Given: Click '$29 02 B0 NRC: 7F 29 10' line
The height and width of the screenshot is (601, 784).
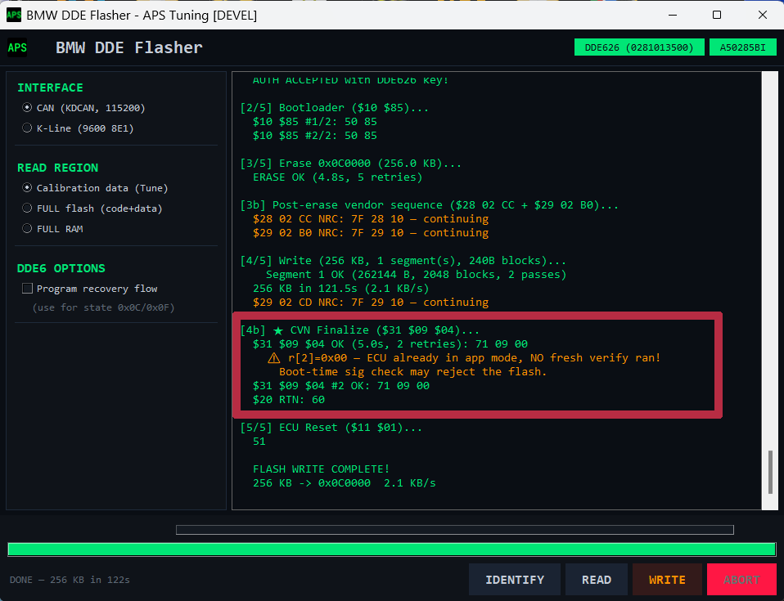Looking at the screenshot, I should 371,233.
